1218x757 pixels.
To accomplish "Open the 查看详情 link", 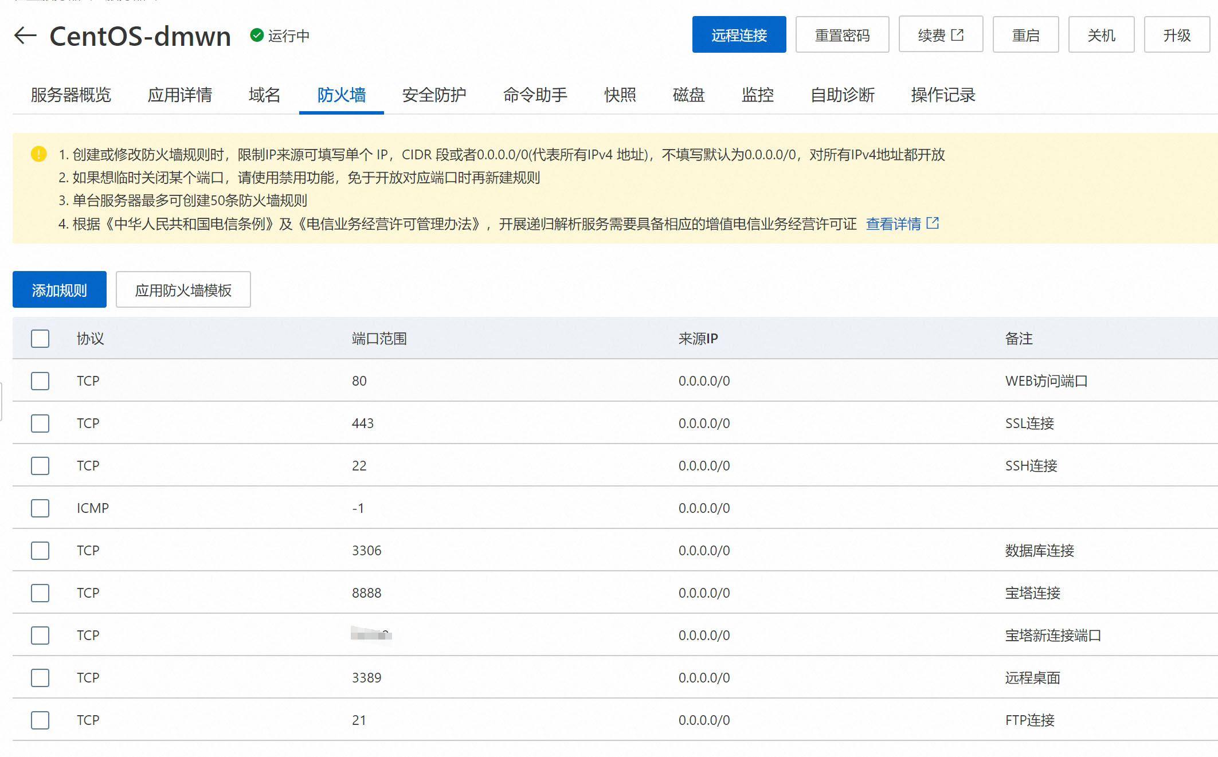I will [x=893, y=223].
